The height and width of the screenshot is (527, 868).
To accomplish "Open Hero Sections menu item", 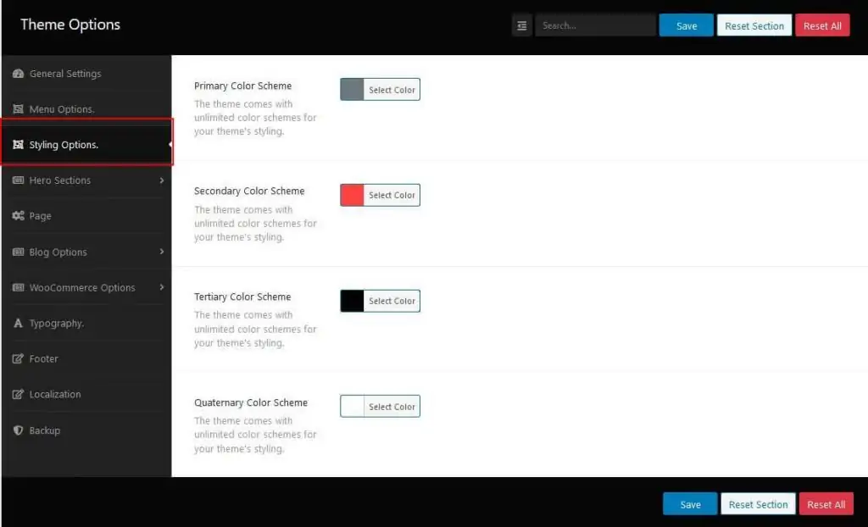I will tap(86, 180).
